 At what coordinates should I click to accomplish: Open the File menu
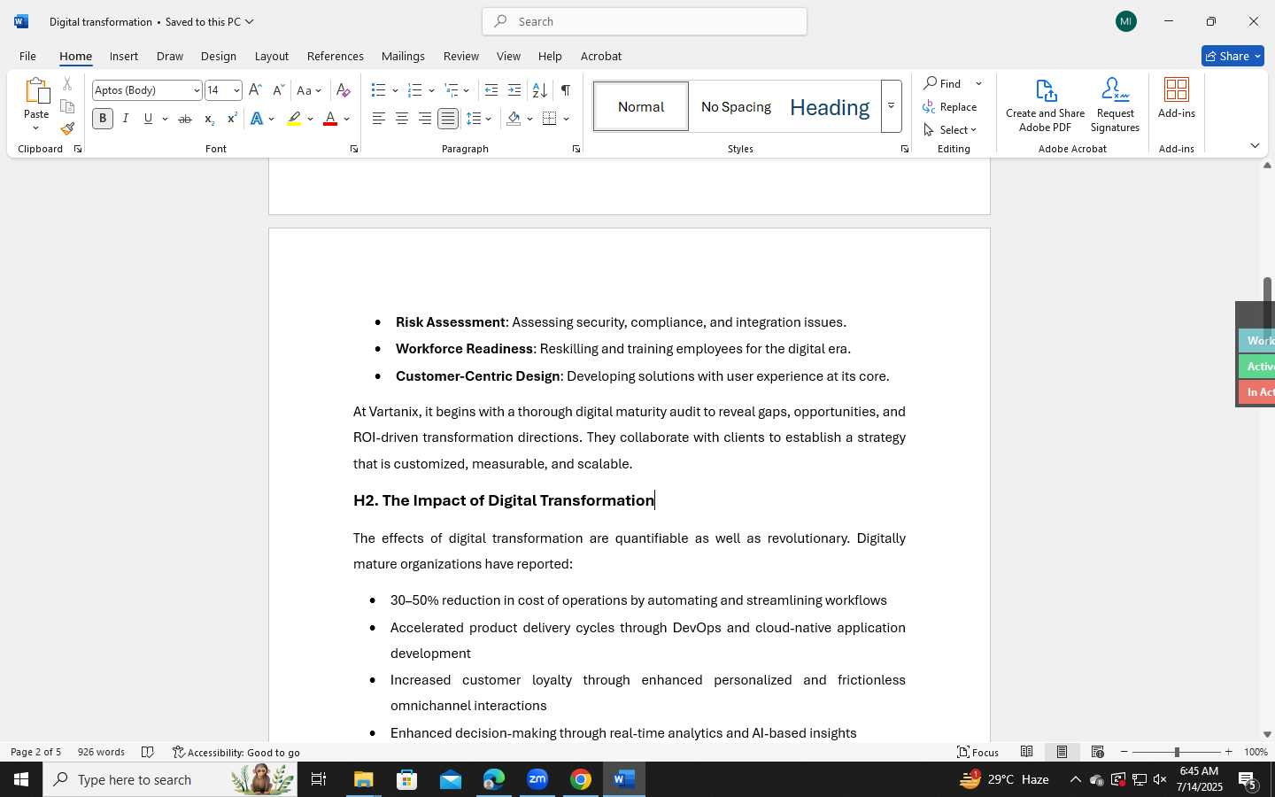(x=27, y=56)
